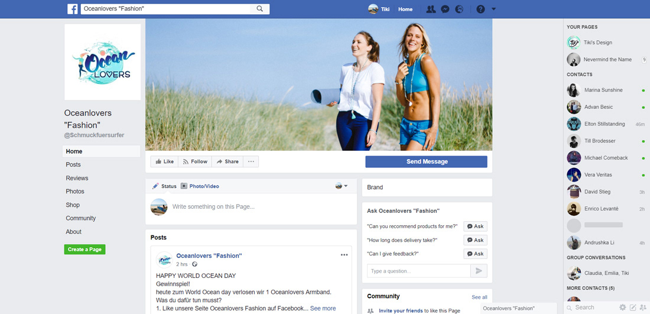Expand the posting identity selector dropdown
Viewport: 650px width, 314px height.
[342, 186]
